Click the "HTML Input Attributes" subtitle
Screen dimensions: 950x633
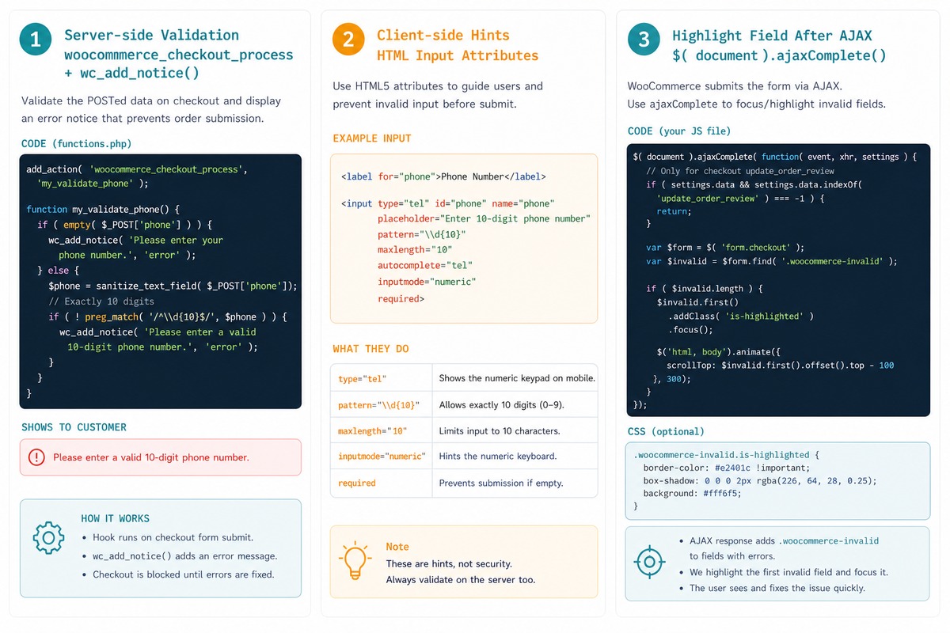coord(458,55)
